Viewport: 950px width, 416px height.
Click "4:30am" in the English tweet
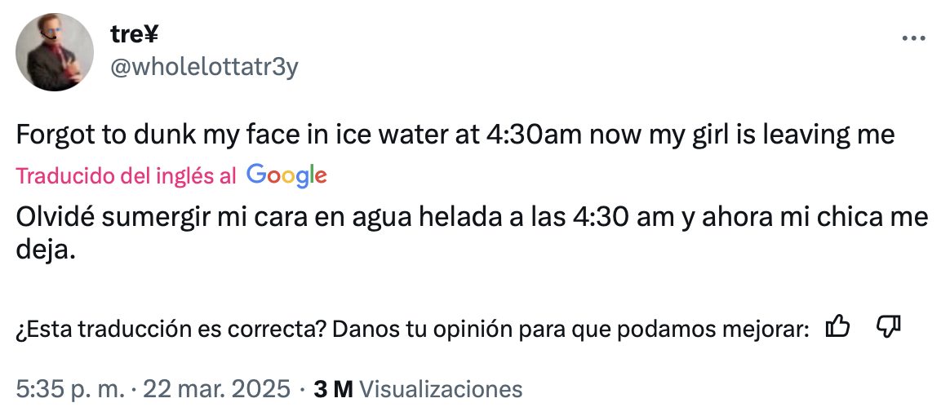(x=533, y=135)
